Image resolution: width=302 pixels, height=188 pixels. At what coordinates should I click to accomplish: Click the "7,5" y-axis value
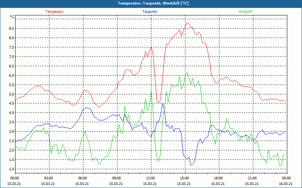coord(12,47)
